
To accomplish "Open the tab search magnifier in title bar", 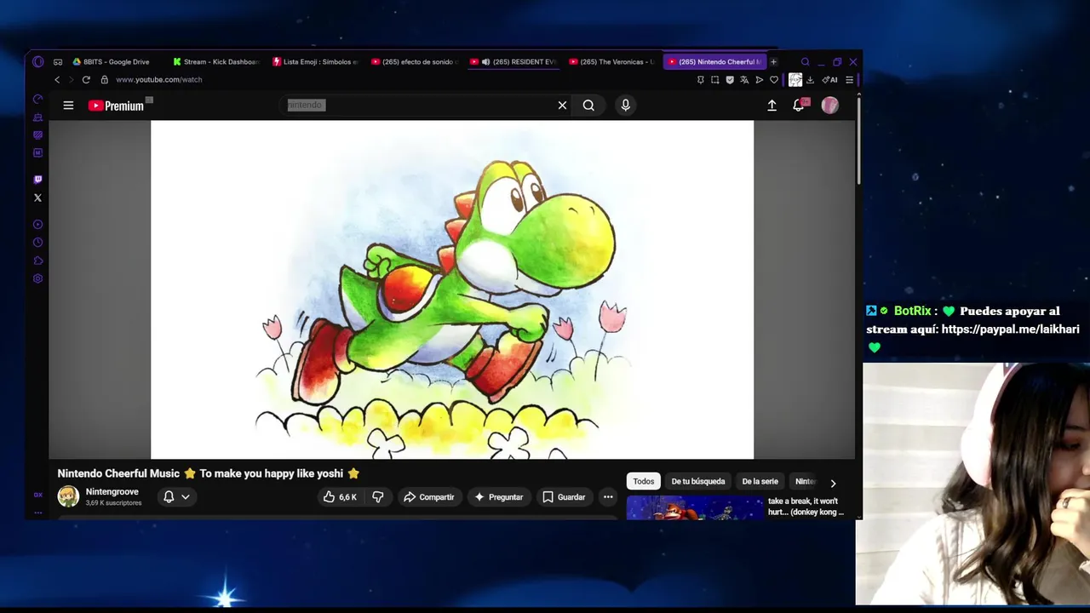I will point(805,62).
